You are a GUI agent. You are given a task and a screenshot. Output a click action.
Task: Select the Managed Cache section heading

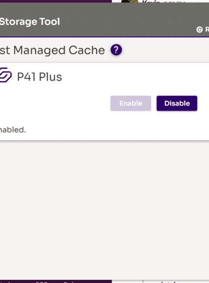(52, 50)
